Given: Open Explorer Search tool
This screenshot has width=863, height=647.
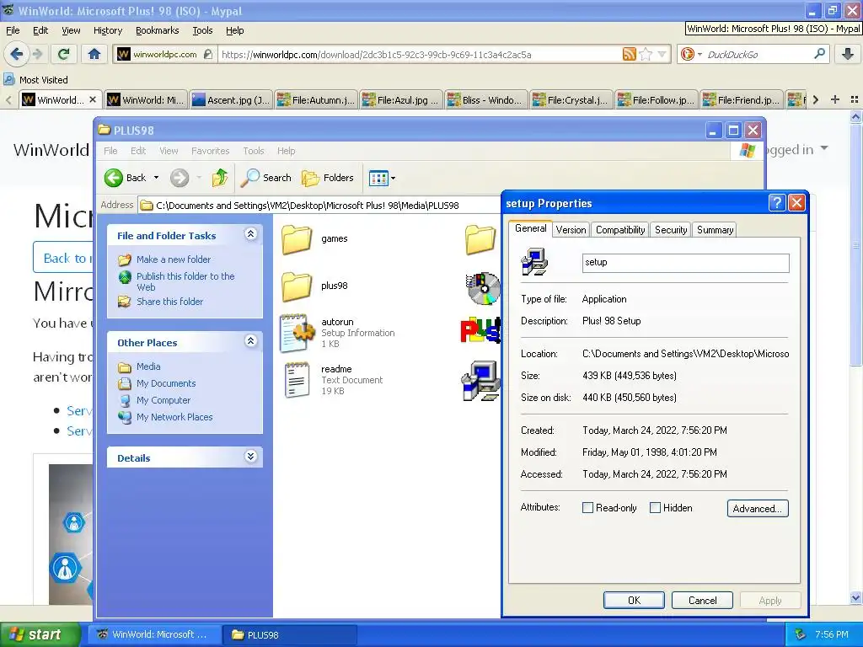Looking at the screenshot, I should (x=266, y=178).
